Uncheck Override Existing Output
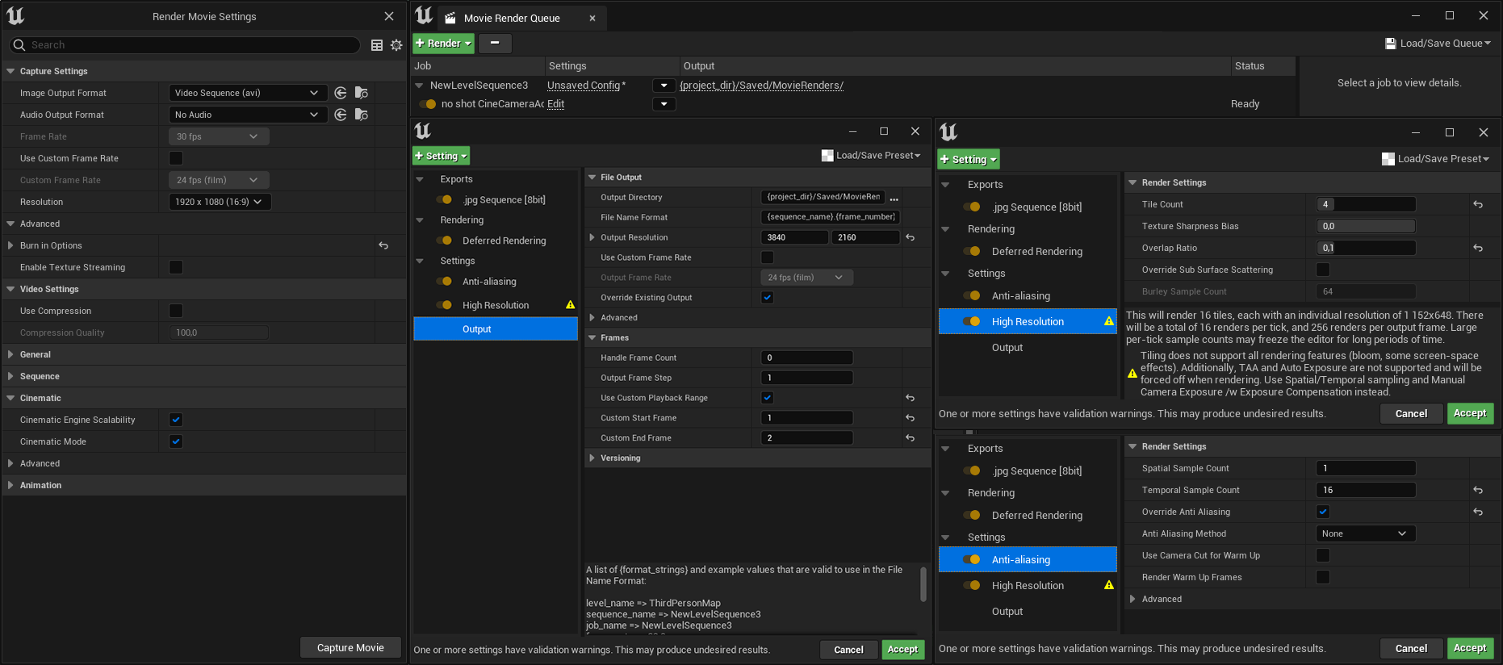Screen dimensions: 1503x665 [x=768, y=298]
